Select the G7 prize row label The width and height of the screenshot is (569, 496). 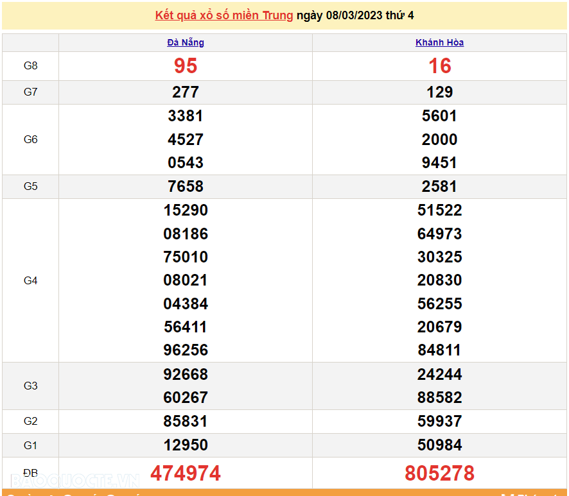pyautogui.click(x=31, y=92)
